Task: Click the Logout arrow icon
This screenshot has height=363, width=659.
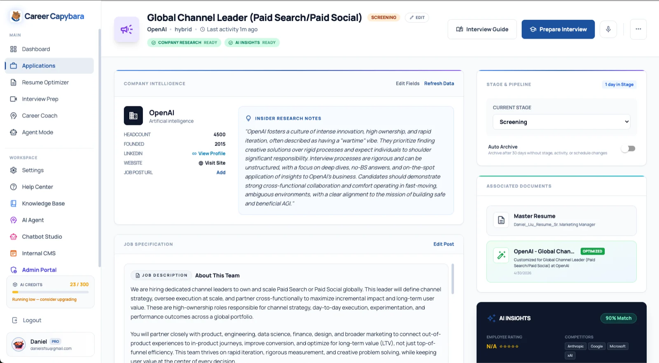Action: coord(15,320)
